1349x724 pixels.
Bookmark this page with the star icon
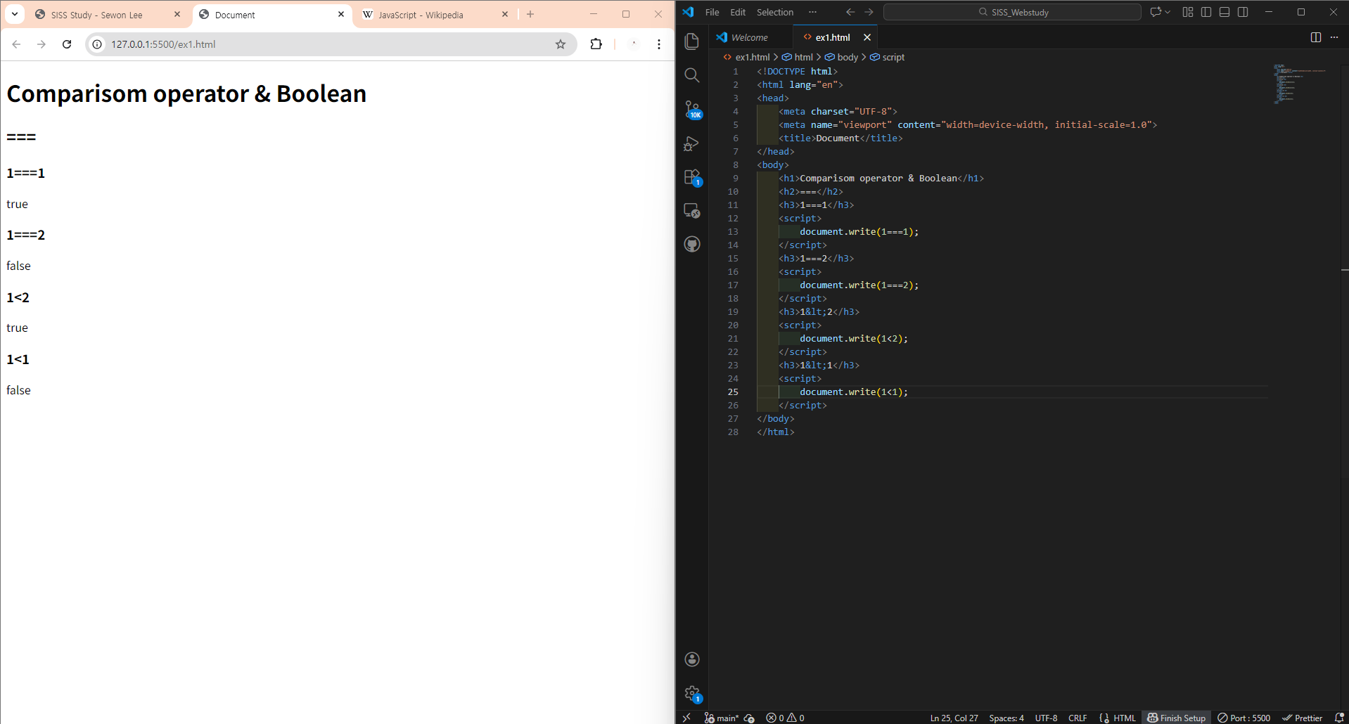click(561, 44)
